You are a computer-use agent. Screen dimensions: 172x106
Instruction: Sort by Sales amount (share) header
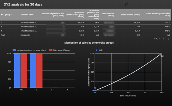(x=130, y=14)
